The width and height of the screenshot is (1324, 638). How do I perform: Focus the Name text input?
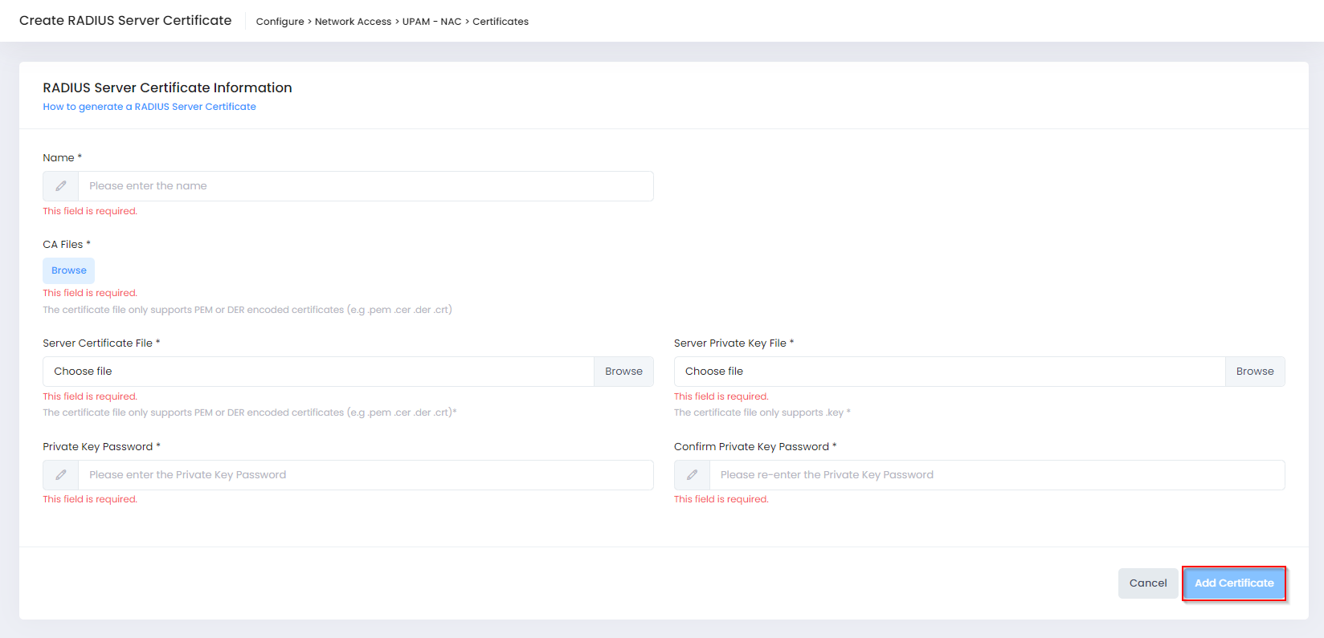366,186
